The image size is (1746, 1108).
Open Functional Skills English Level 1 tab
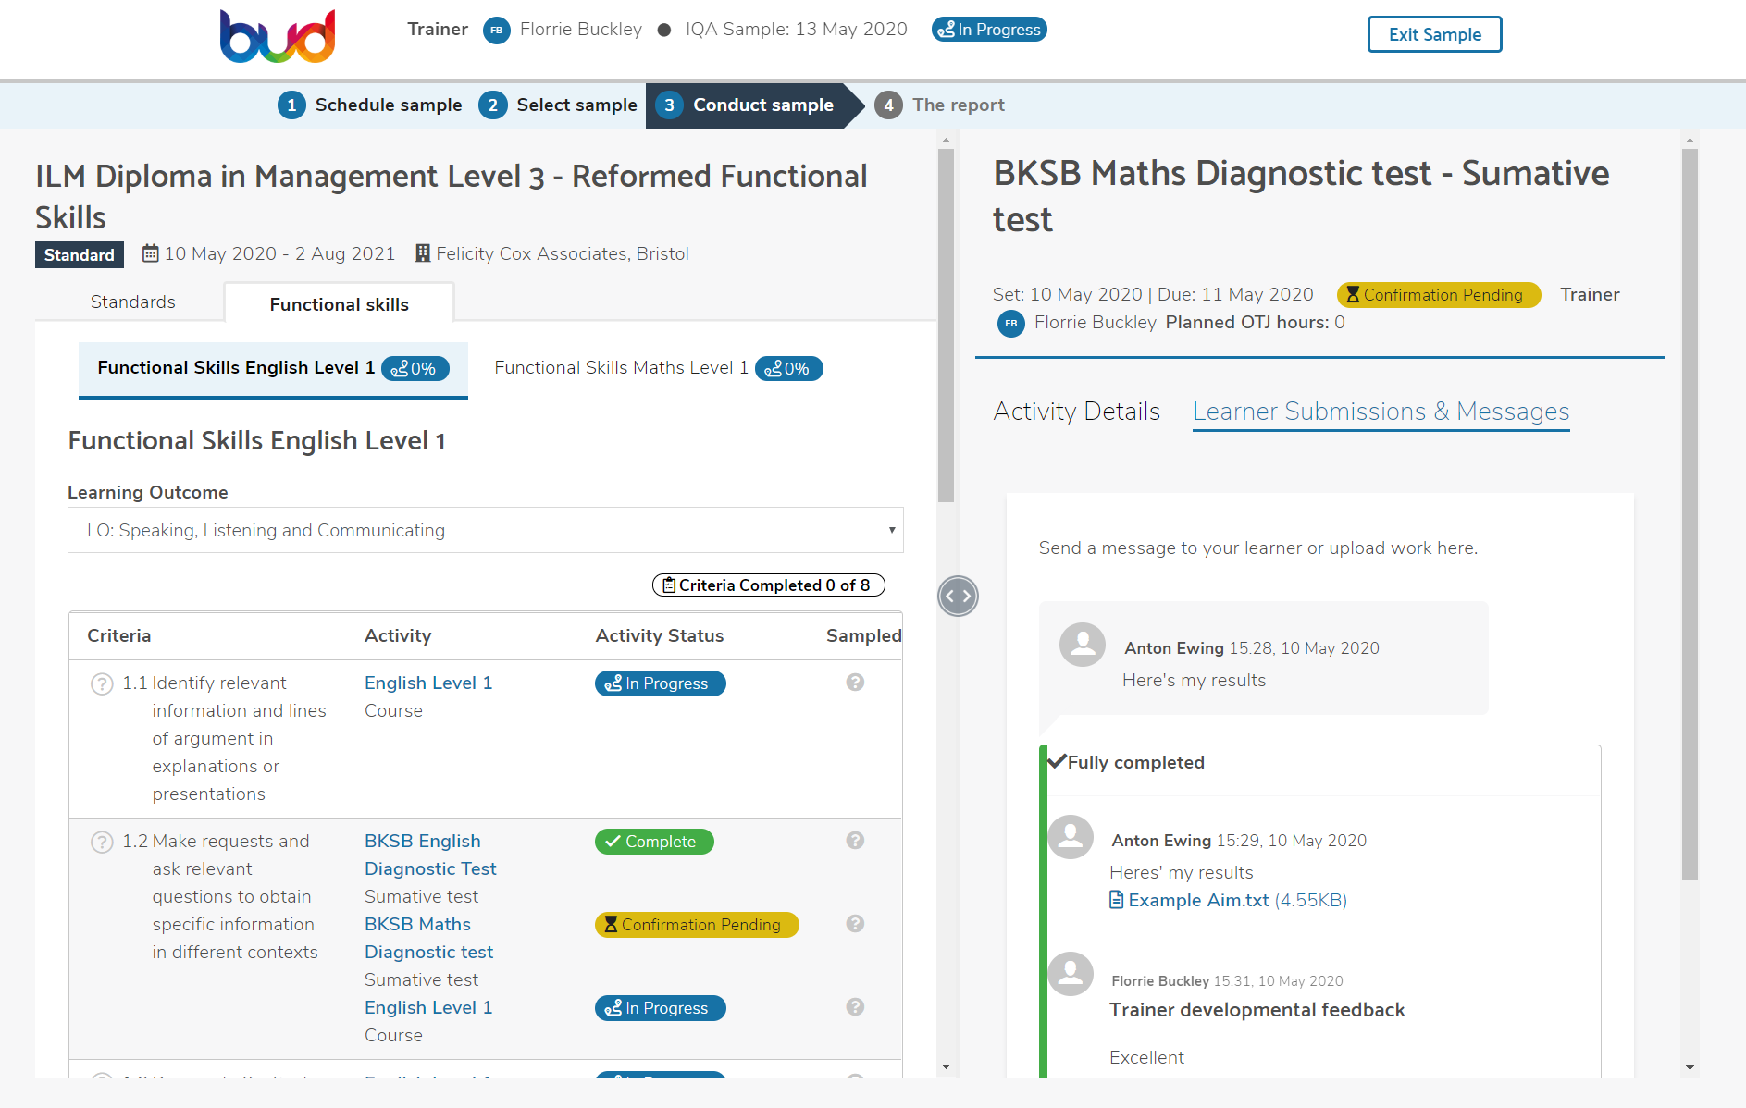pyautogui.click(x=273, y=369)
